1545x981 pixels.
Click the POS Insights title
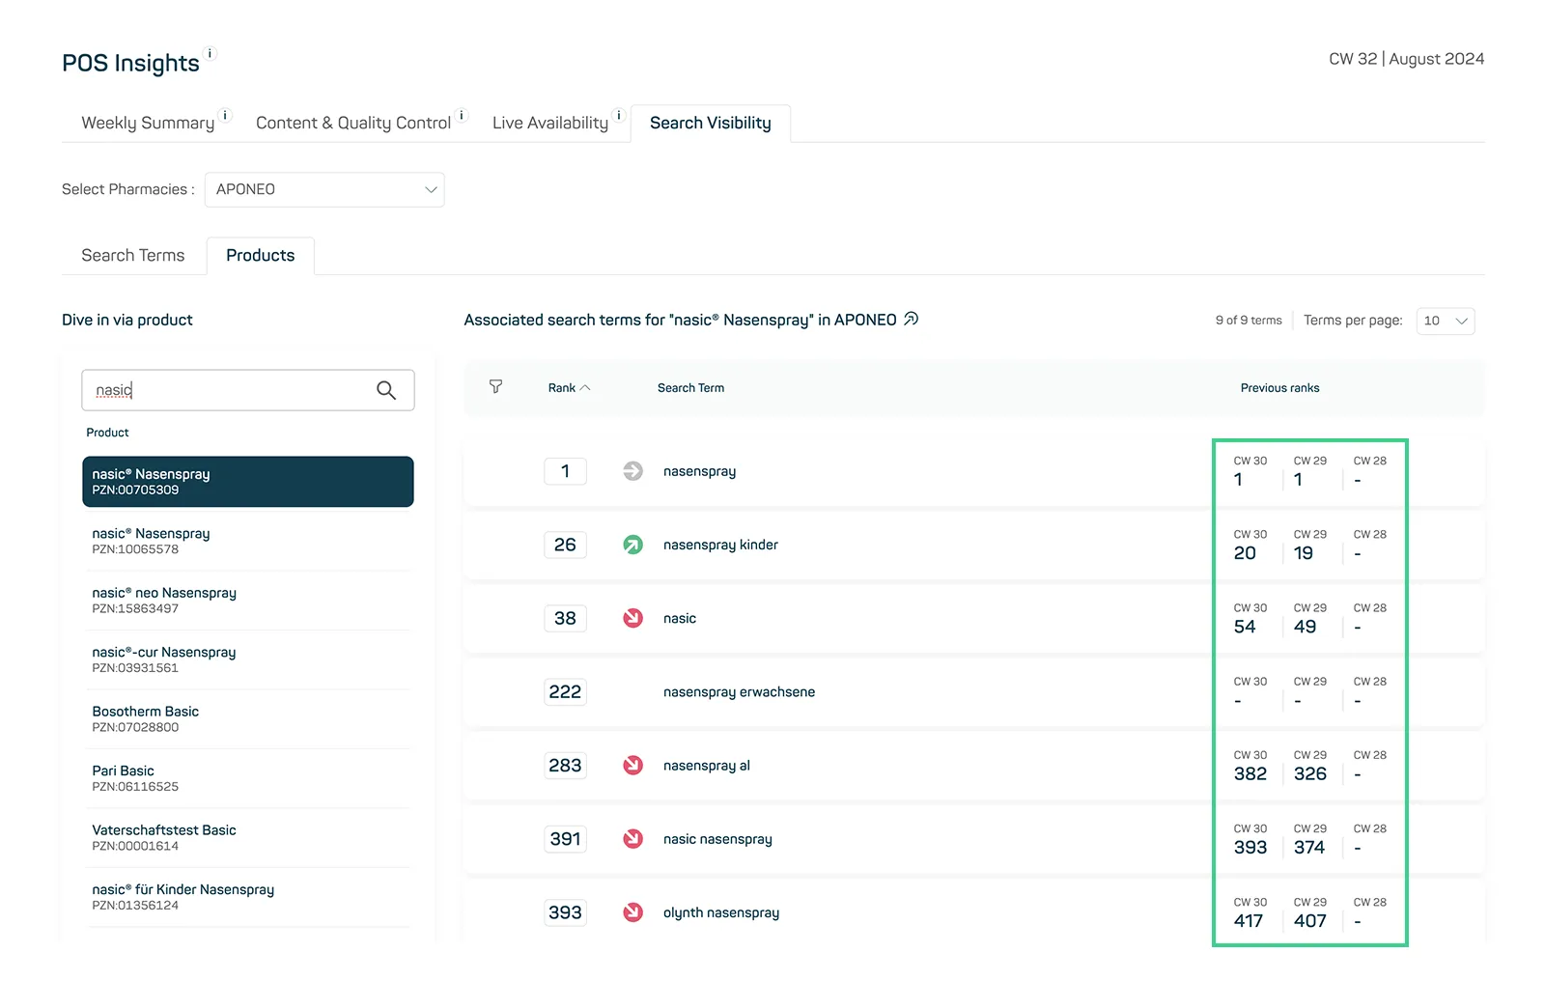point(130,63)
